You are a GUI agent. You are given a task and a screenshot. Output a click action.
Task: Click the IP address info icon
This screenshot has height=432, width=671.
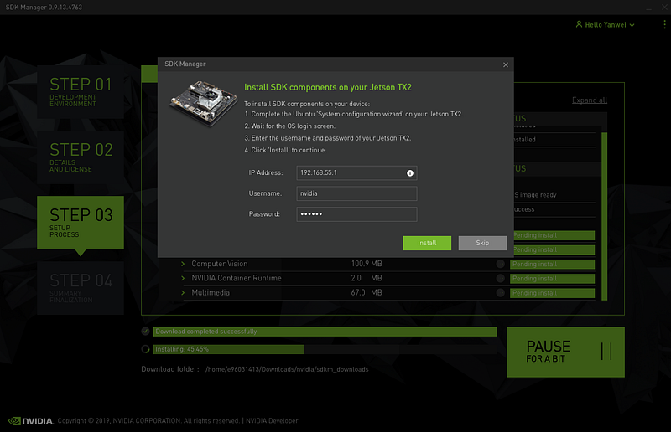[x=409, y=173]
